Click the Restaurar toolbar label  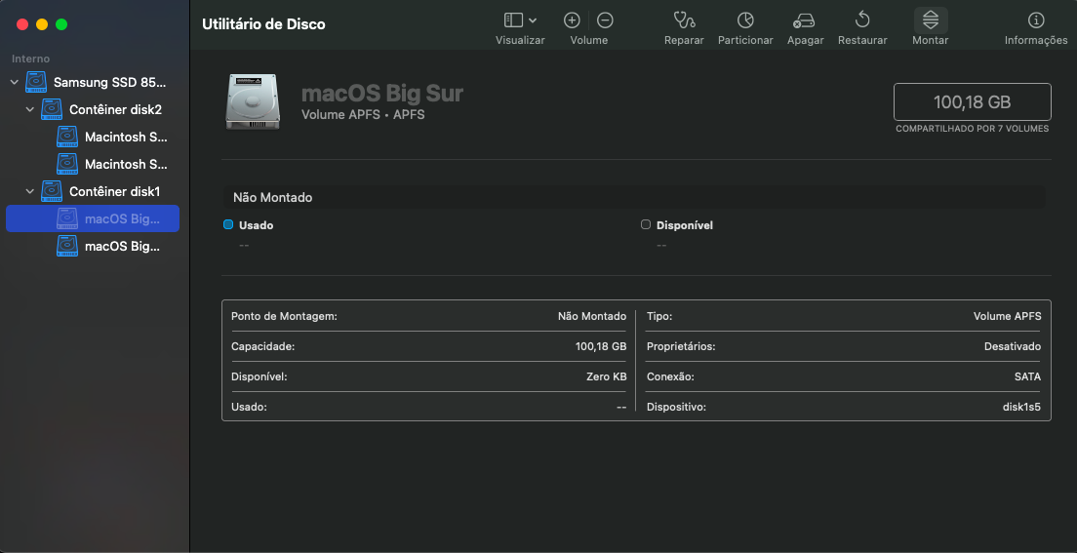click(x=862, y=41)
